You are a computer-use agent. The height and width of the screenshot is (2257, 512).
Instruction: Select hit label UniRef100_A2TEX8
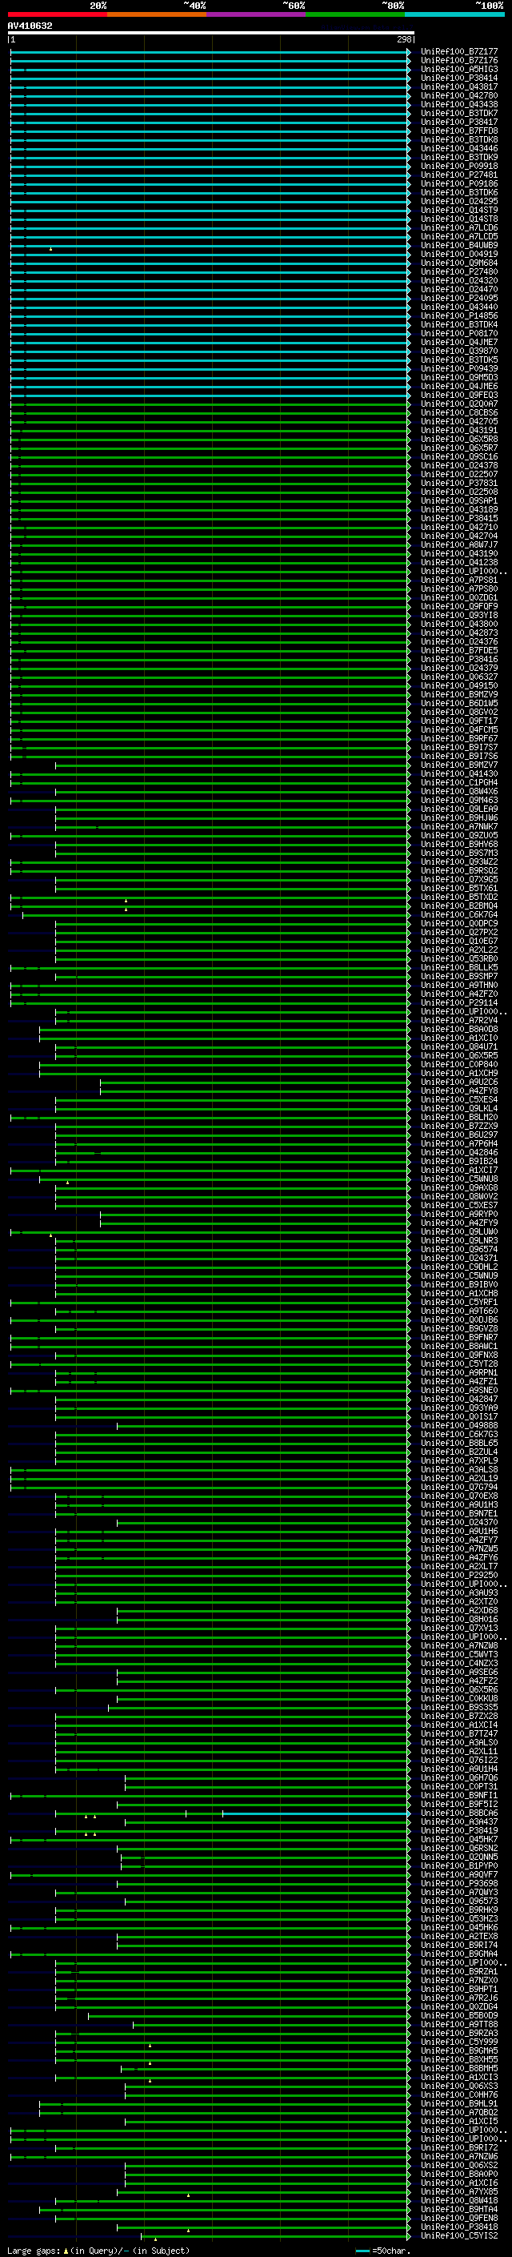(x=459, y=1936)
